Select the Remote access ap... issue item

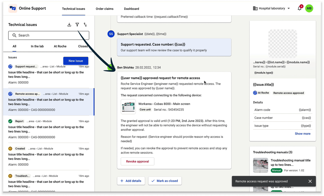click(49, 102)
